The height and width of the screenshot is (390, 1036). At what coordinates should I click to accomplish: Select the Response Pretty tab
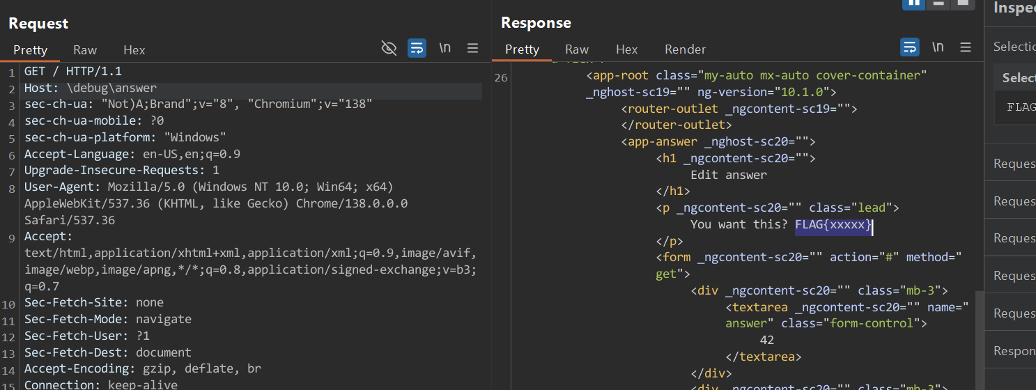coord(522,49)
